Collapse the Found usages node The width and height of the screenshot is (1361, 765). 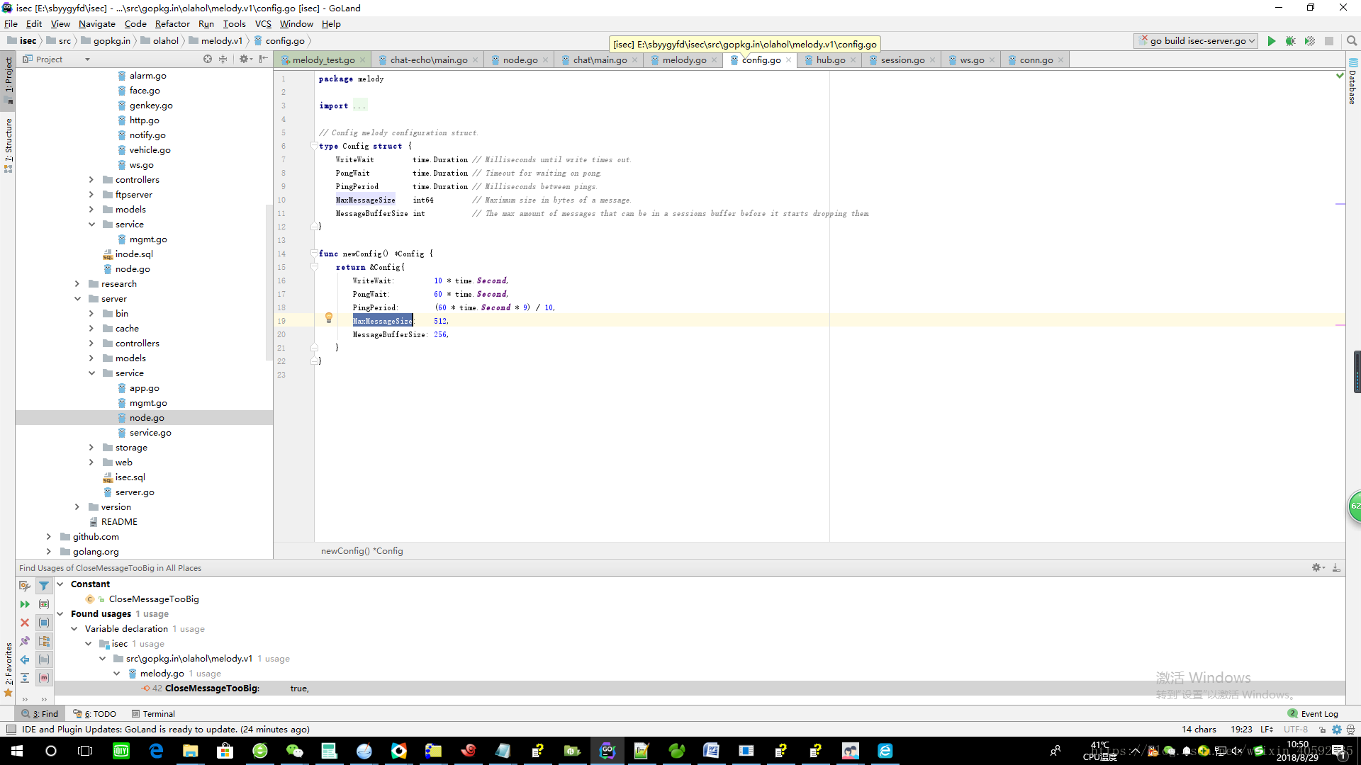60,614
